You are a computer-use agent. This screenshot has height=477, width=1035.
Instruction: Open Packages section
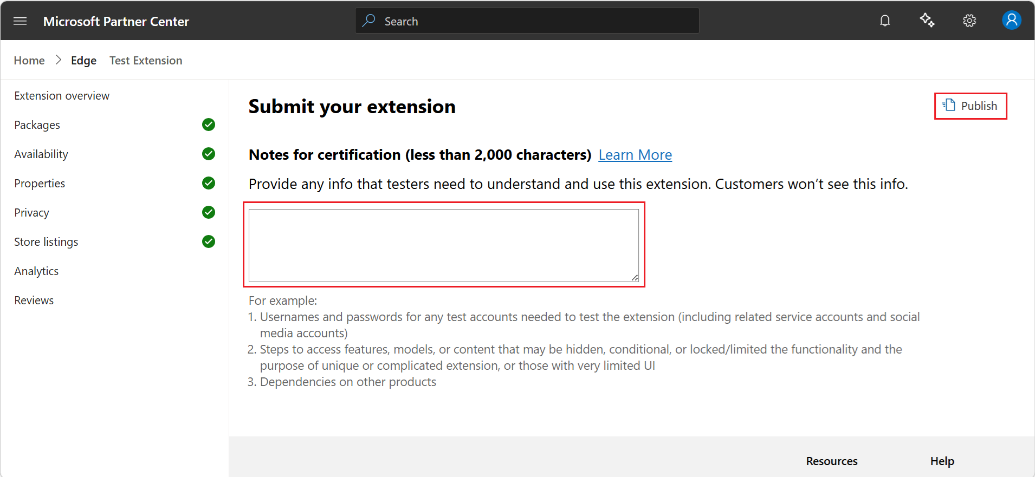(37, 125)
